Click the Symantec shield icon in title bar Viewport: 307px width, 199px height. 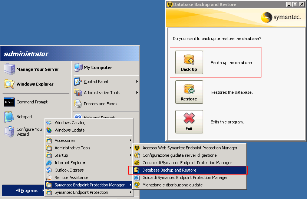(x=170, y=4)
